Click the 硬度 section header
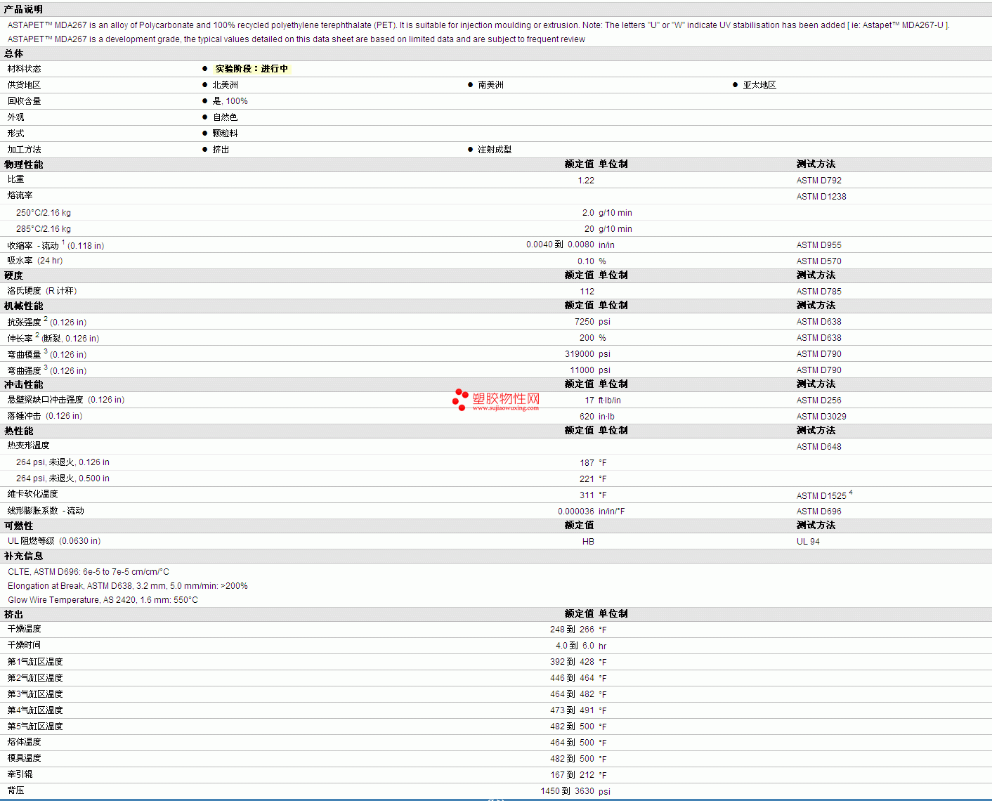The width and height of the screenshot is (992, 801). click(x=13, y=275)
